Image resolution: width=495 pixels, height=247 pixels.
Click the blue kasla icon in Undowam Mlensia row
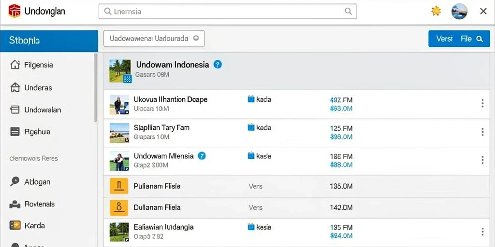point(251,156)
